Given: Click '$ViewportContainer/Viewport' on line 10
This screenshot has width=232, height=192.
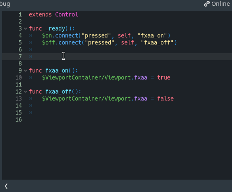Looking at the screenshot, I should coord(86,77).
